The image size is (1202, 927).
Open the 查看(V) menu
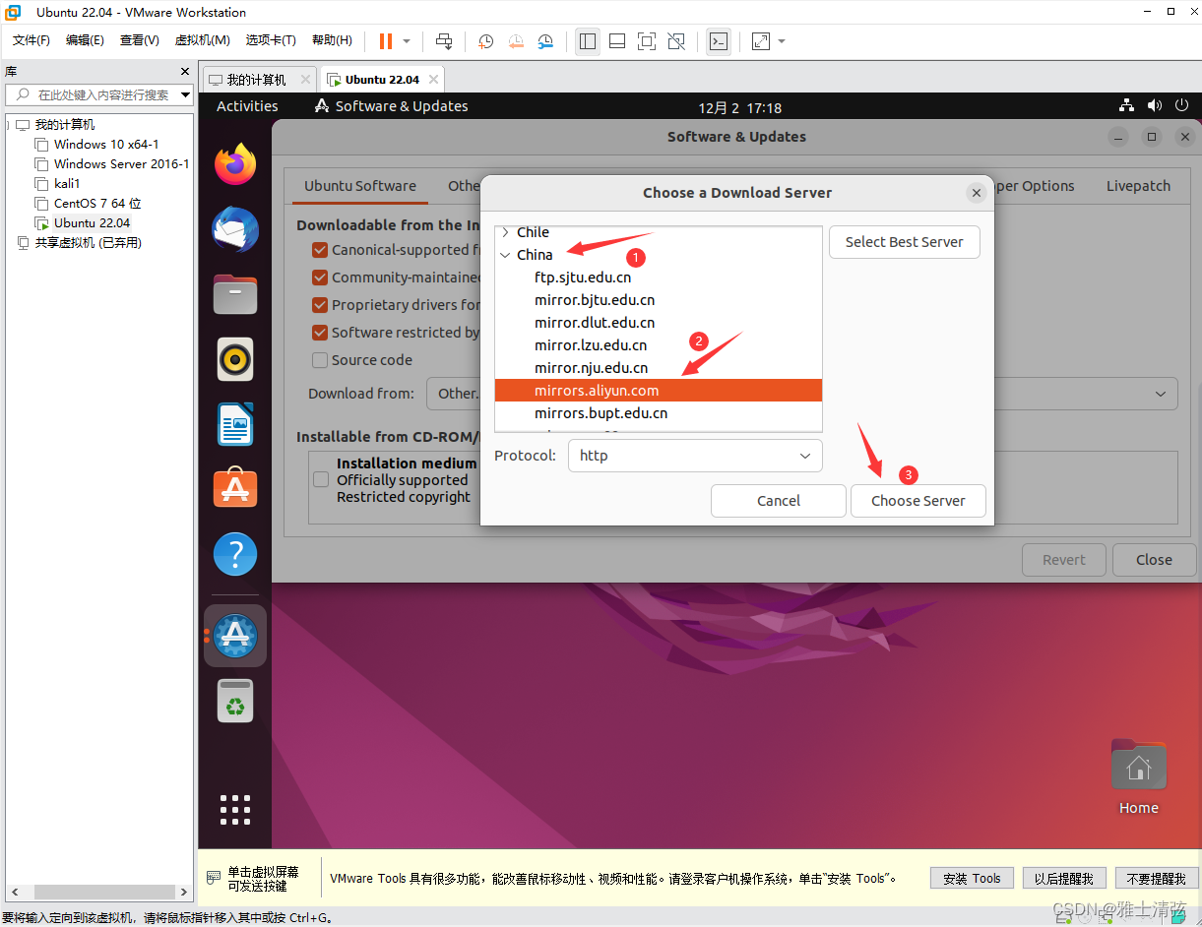tap(140, 40)
